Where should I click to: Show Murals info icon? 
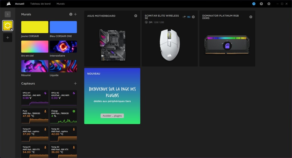click(x=71, y=14)
